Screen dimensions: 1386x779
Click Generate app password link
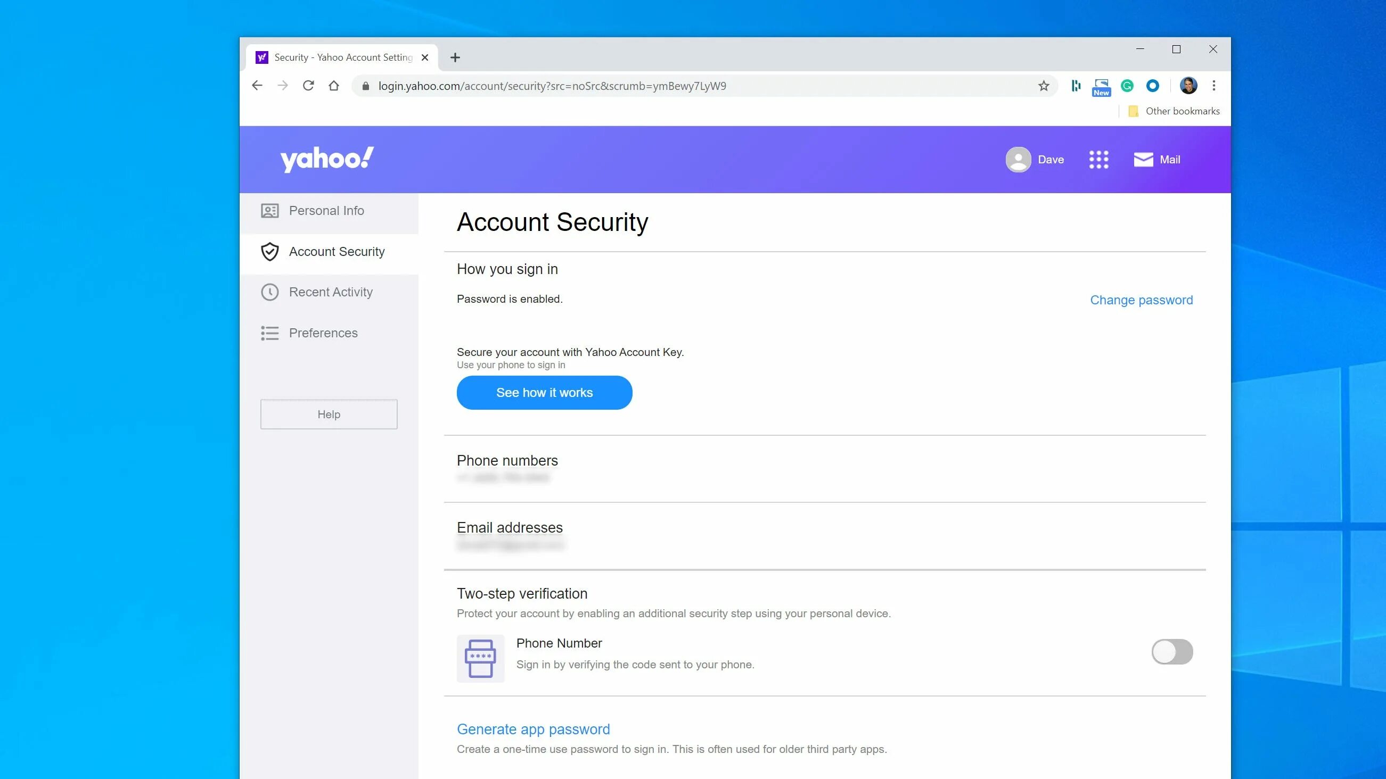click(x=533, y=728)
